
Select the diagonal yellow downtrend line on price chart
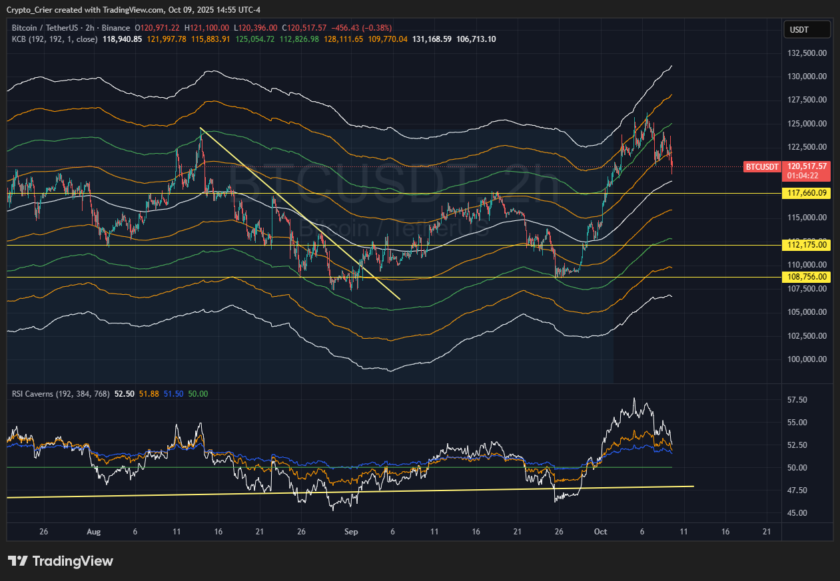point(300,214)
